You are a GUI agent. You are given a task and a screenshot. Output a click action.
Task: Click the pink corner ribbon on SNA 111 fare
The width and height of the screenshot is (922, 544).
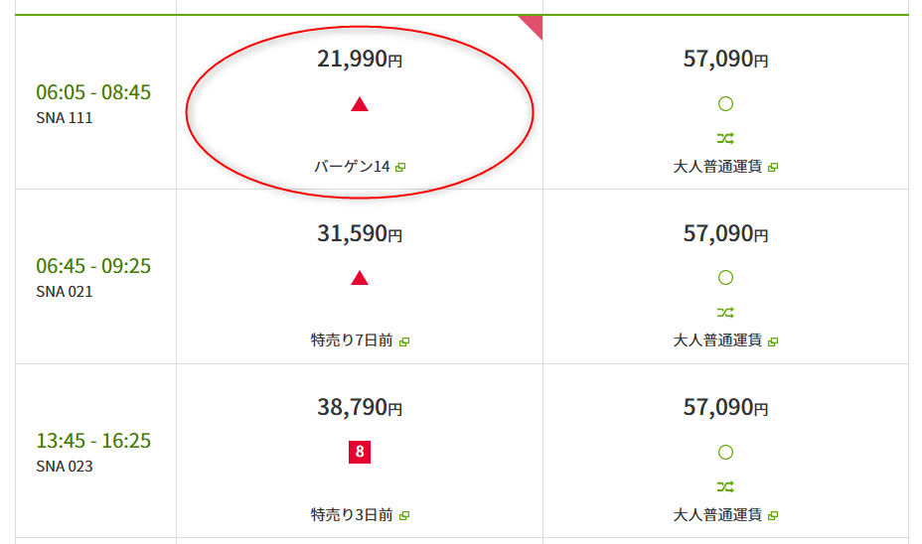[x=534, y=24]
